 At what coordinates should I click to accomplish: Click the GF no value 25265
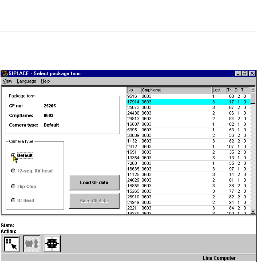click(x=50, y=106)
